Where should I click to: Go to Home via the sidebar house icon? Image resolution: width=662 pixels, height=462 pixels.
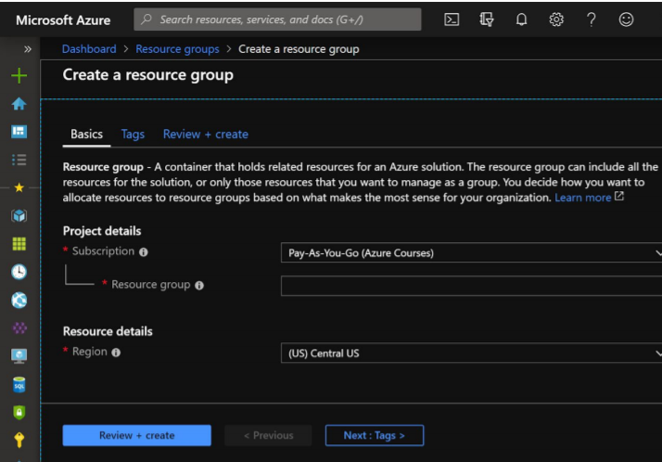(x=19, y=105)
